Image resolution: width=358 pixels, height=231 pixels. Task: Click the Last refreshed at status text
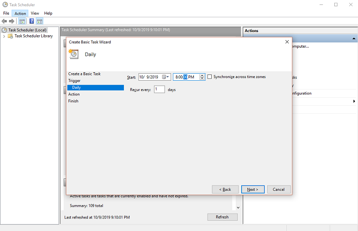pyautogui.click(x=97, y=217)
